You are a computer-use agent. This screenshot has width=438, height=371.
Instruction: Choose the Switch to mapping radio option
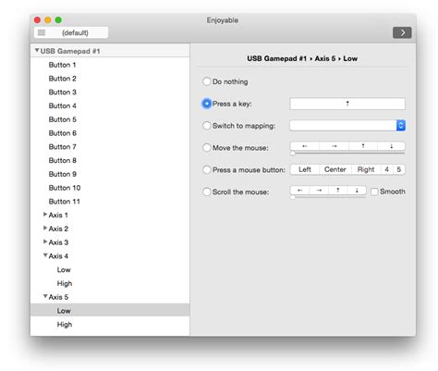[207, 126]
